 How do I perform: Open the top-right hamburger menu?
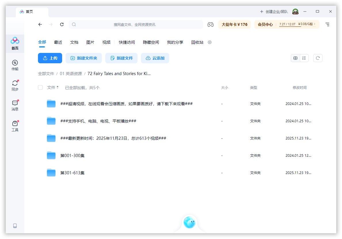coord(327,24)
